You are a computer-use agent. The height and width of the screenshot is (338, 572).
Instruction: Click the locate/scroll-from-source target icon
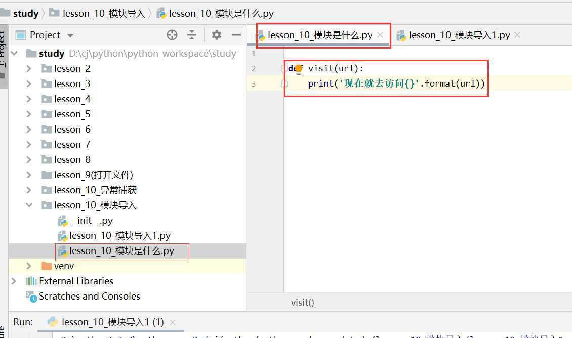172,35
